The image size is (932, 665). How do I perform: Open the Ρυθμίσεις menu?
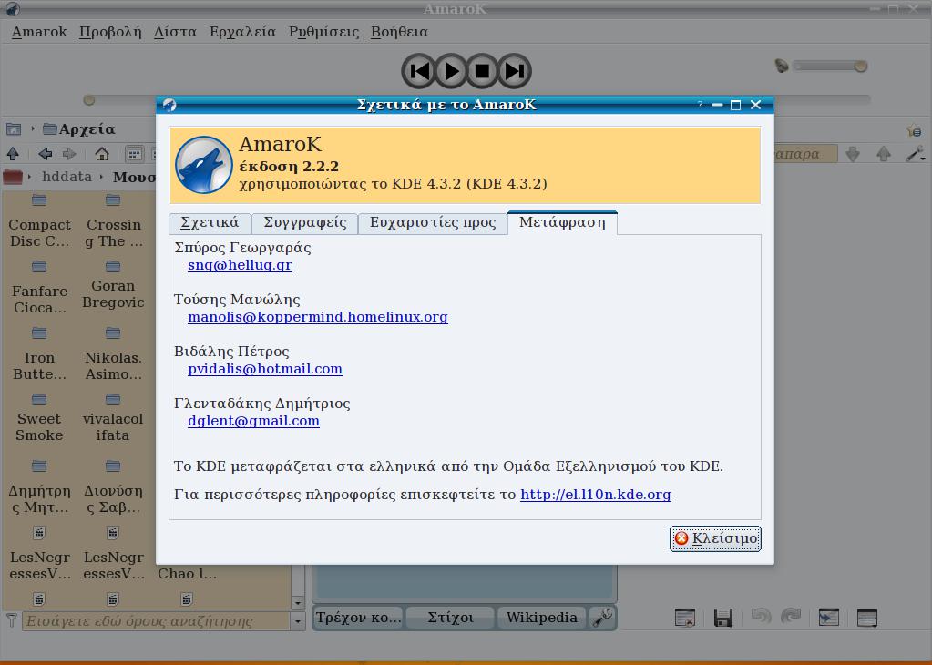[x=324, y=32]
